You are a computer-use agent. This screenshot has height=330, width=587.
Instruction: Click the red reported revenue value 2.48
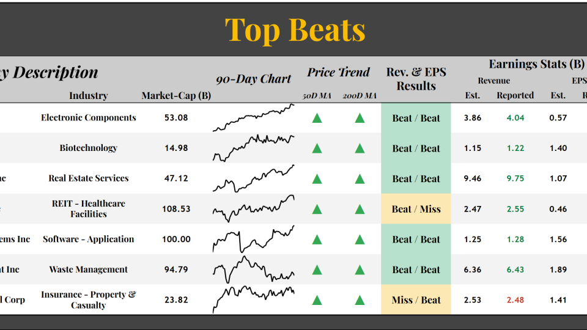pos(515,300)
